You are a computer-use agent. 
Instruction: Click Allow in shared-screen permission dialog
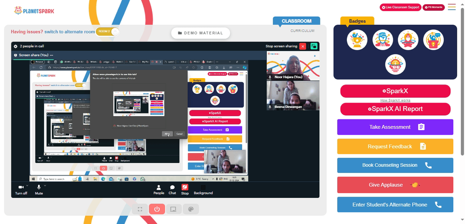point(167,134)
